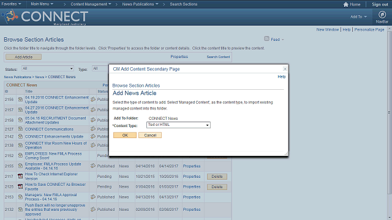The width and height of the screenshot is (392, 220).
Task: Click the page vertical scrollbar
Action: click(390, 112)
